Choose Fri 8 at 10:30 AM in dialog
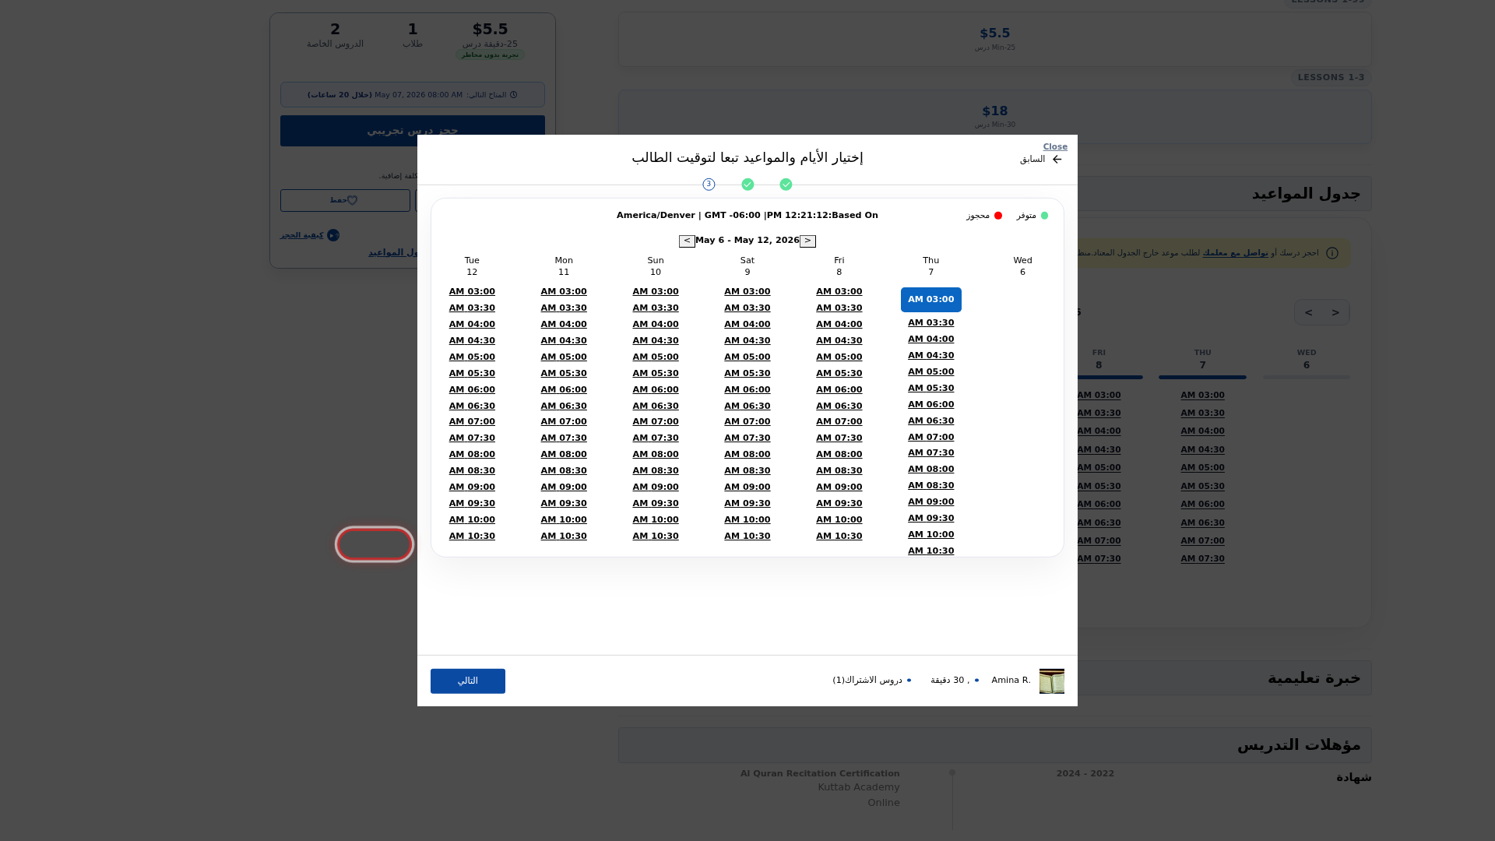This screenshot has height=841, width=1495. (x=839, y=537)
